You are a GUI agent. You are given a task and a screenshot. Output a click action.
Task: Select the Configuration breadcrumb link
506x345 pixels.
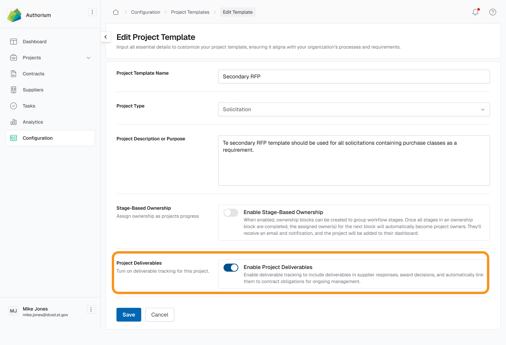146,12
